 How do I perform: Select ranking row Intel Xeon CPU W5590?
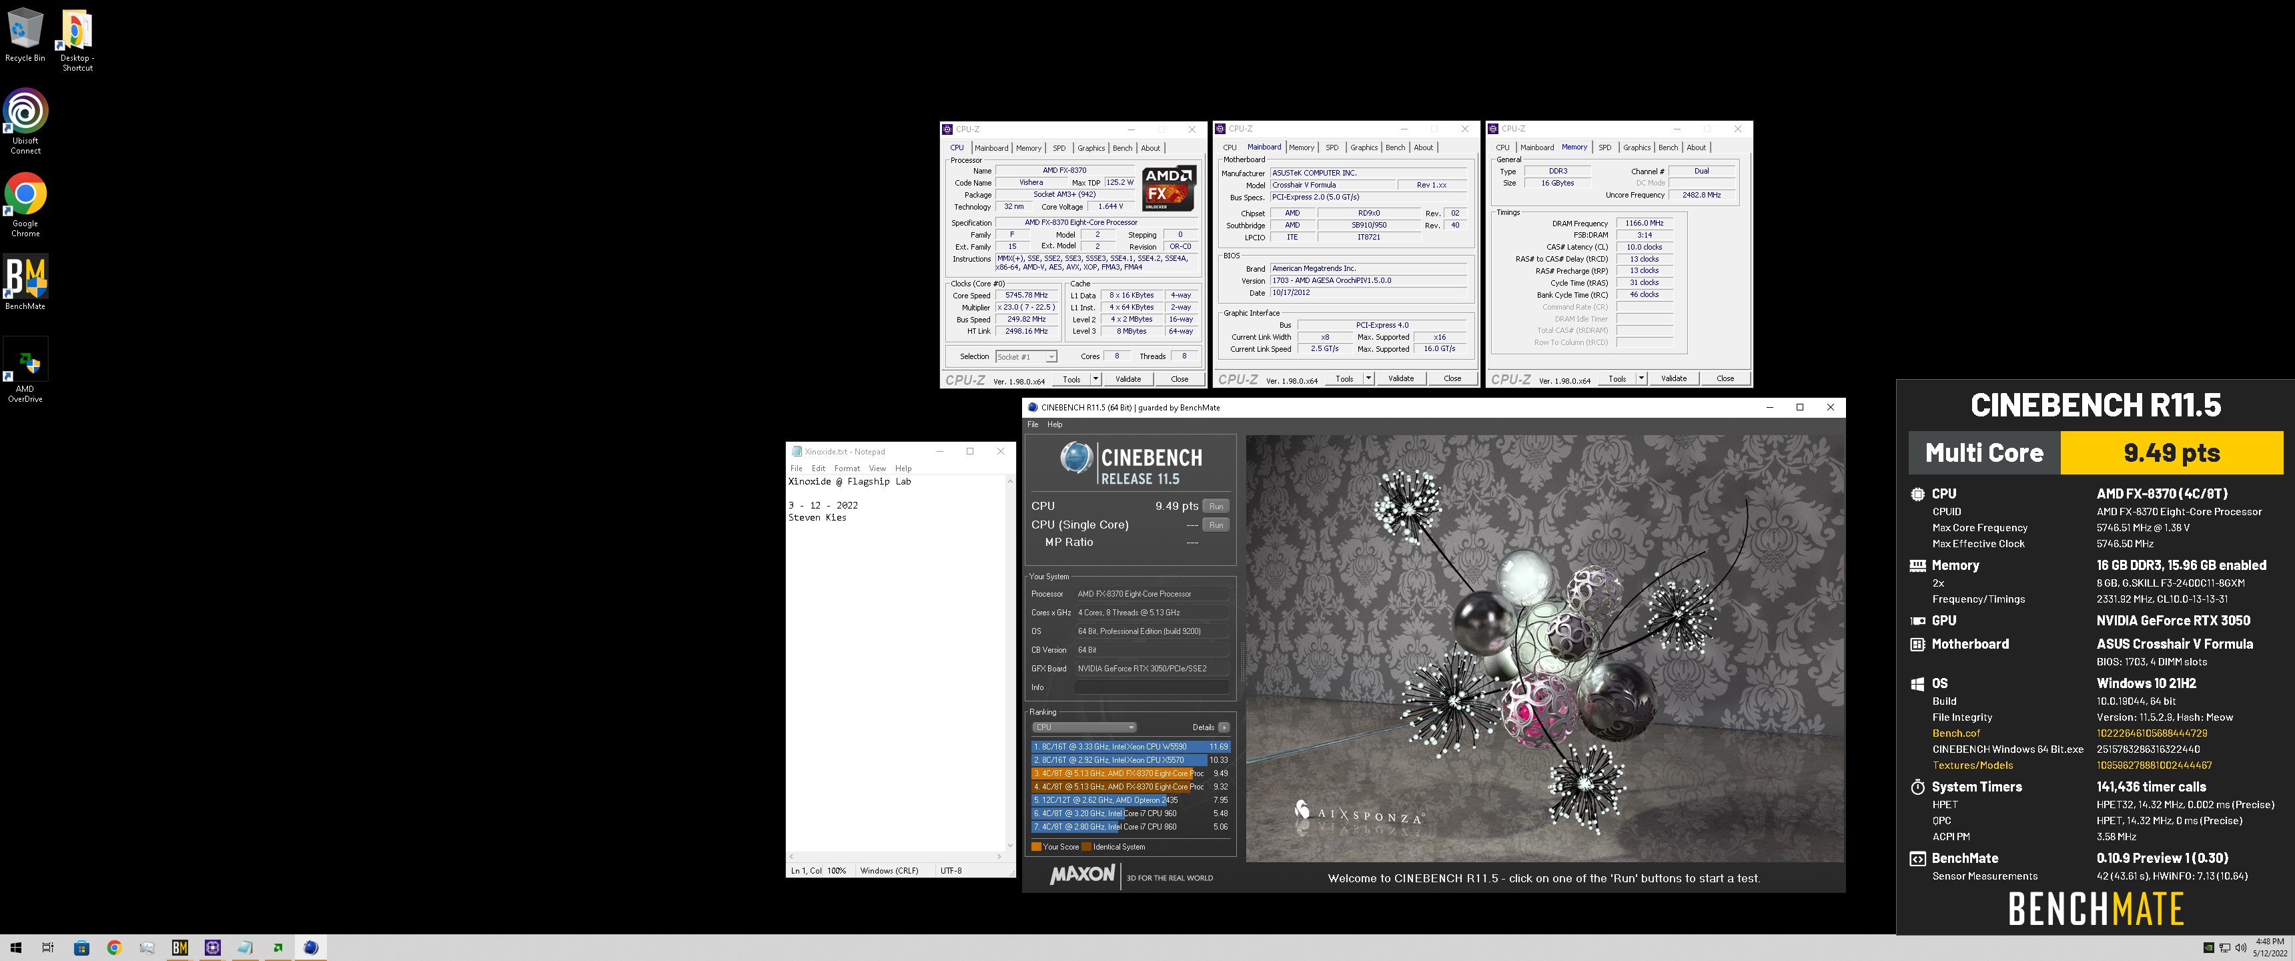point(1131,747)
